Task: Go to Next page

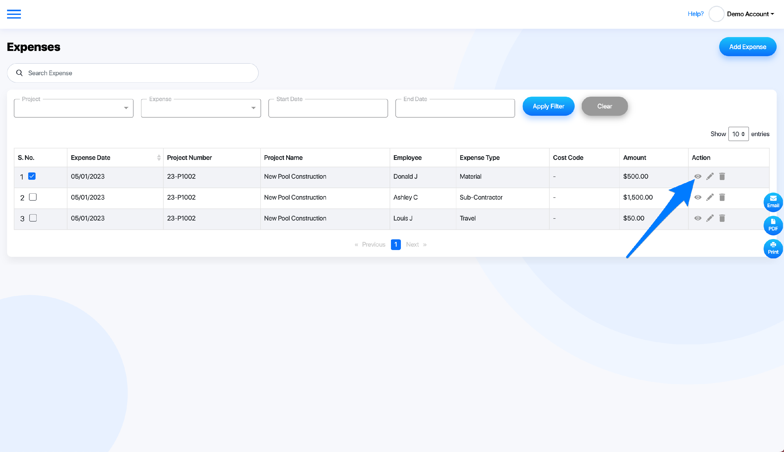Action: point(416,245)
